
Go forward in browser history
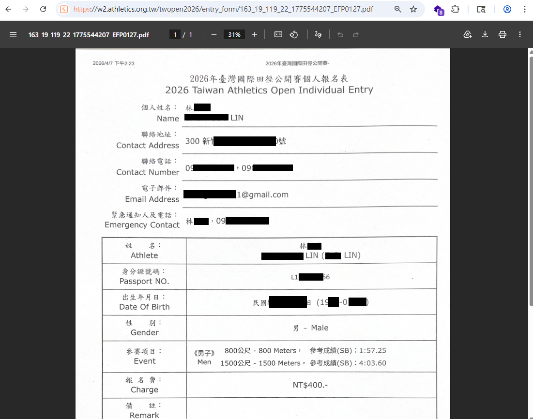pyautogui.click(x=26, y=9)
